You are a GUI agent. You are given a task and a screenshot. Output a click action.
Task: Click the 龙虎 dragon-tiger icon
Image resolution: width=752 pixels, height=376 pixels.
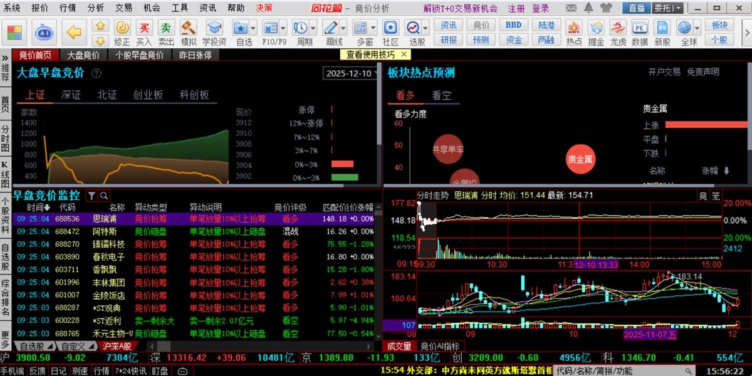617,28
